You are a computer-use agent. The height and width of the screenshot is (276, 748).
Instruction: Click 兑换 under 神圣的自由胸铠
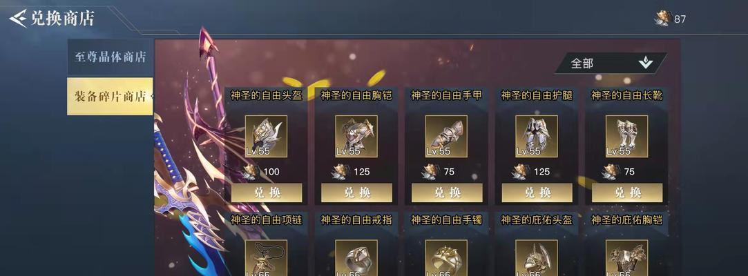357,193
